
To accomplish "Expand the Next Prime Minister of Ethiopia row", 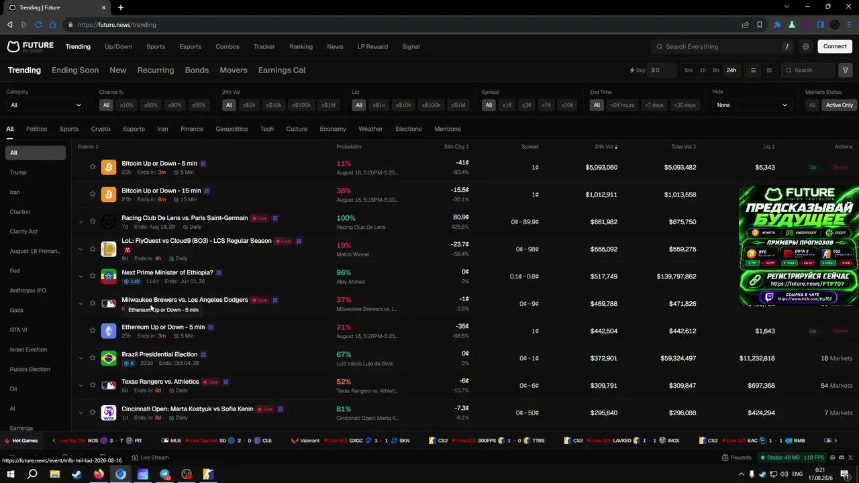I will (x=81, y=276).
